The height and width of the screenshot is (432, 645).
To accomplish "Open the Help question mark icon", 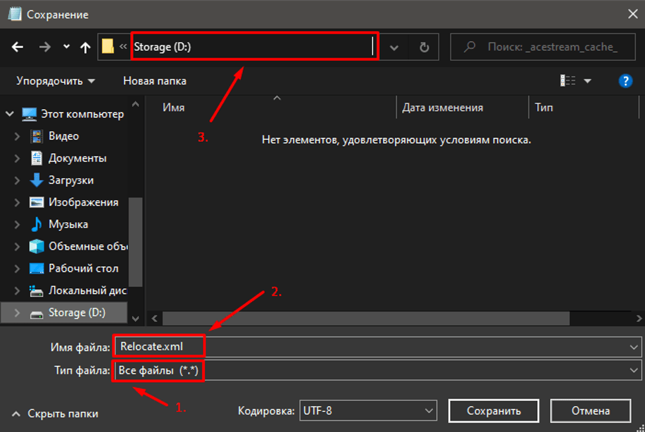I will [x=624, y=81].
